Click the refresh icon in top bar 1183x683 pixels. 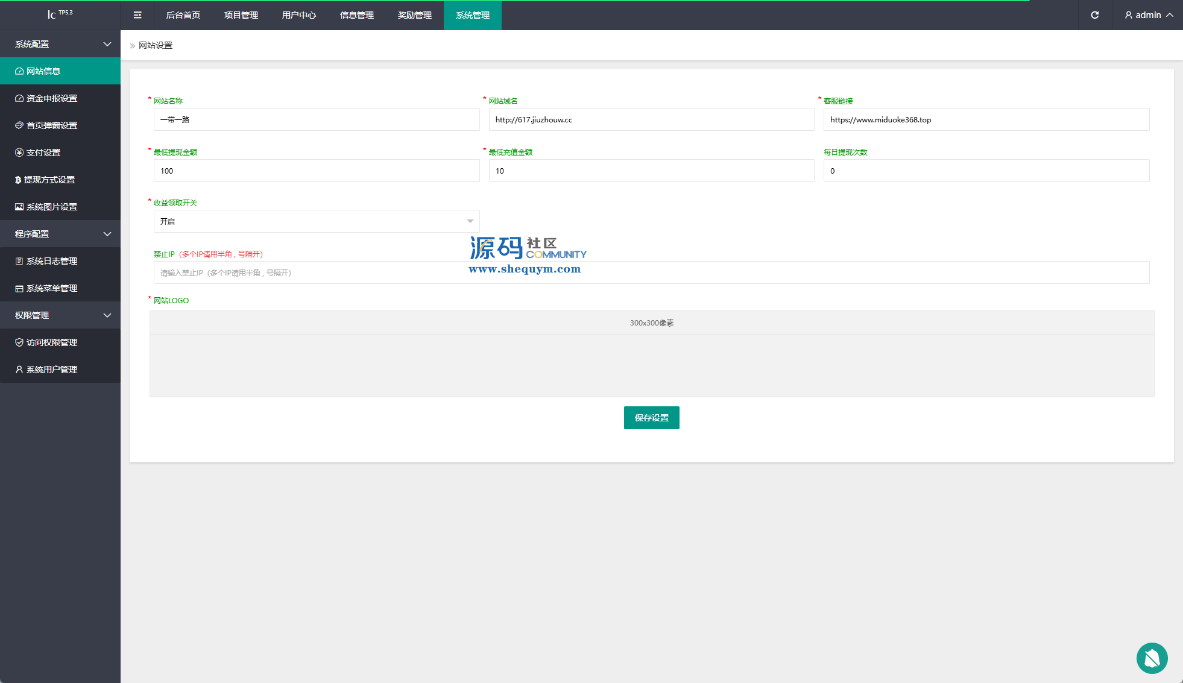[1095, 15]
